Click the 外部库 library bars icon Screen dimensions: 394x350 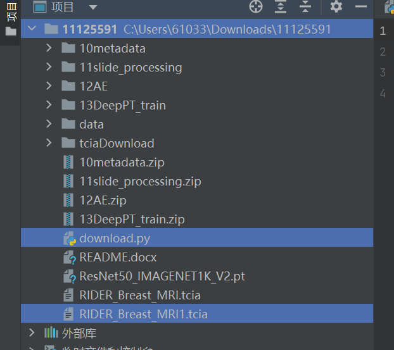point(51,333)
